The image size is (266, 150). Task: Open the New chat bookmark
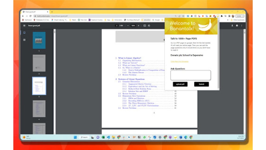82,20
